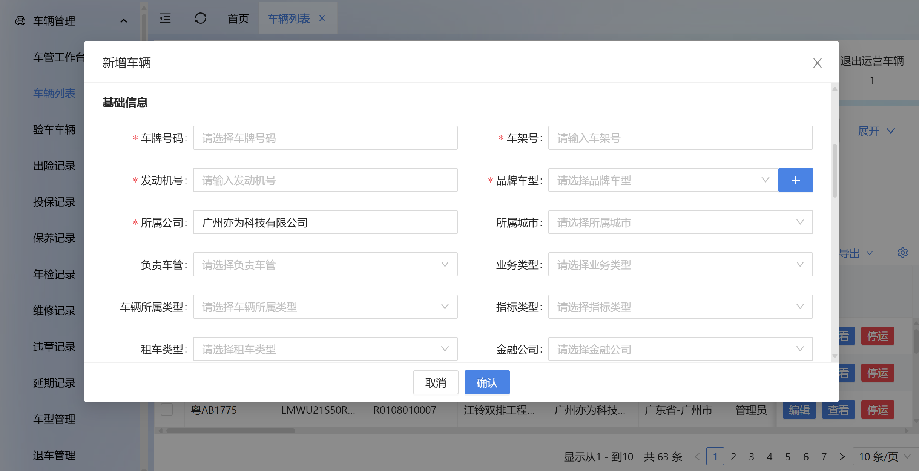Close the 新增车辆 dialog with X
The height and width of the screenshot is (471, 919).
point(817,63)
